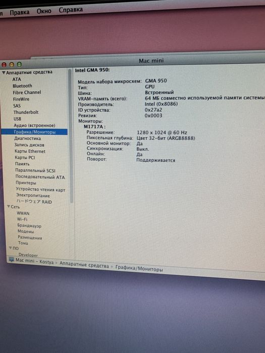
Task: Click the Встроенный bus value
Action: tap(160, 92)
